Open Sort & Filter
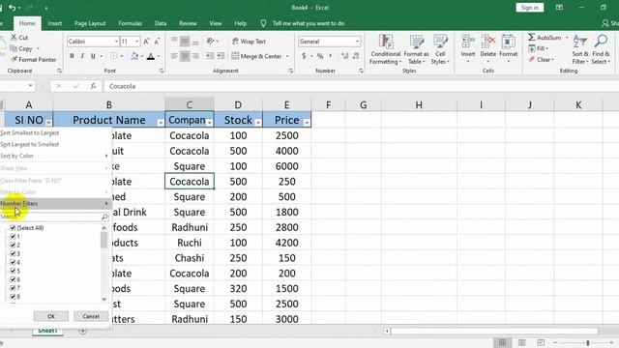Viewport: 619px width, 348px height. [x=580, y=49]
